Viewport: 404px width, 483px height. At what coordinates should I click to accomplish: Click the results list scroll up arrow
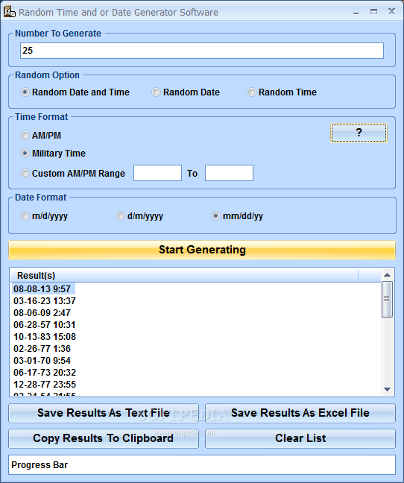click(x=388, y=275)
